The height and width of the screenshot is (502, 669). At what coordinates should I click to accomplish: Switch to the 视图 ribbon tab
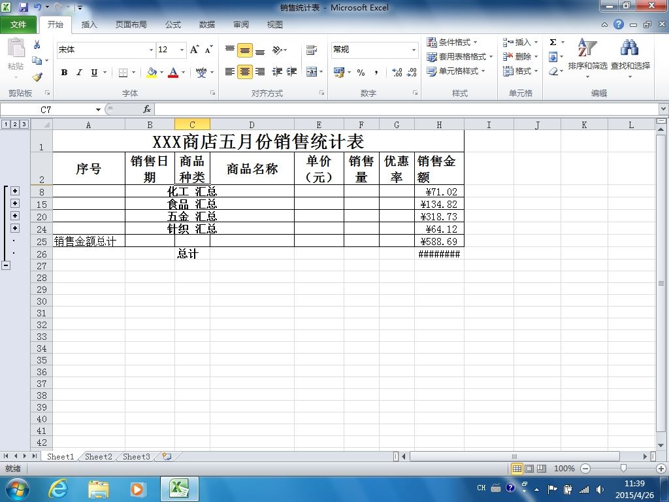[x=275, y=25]
